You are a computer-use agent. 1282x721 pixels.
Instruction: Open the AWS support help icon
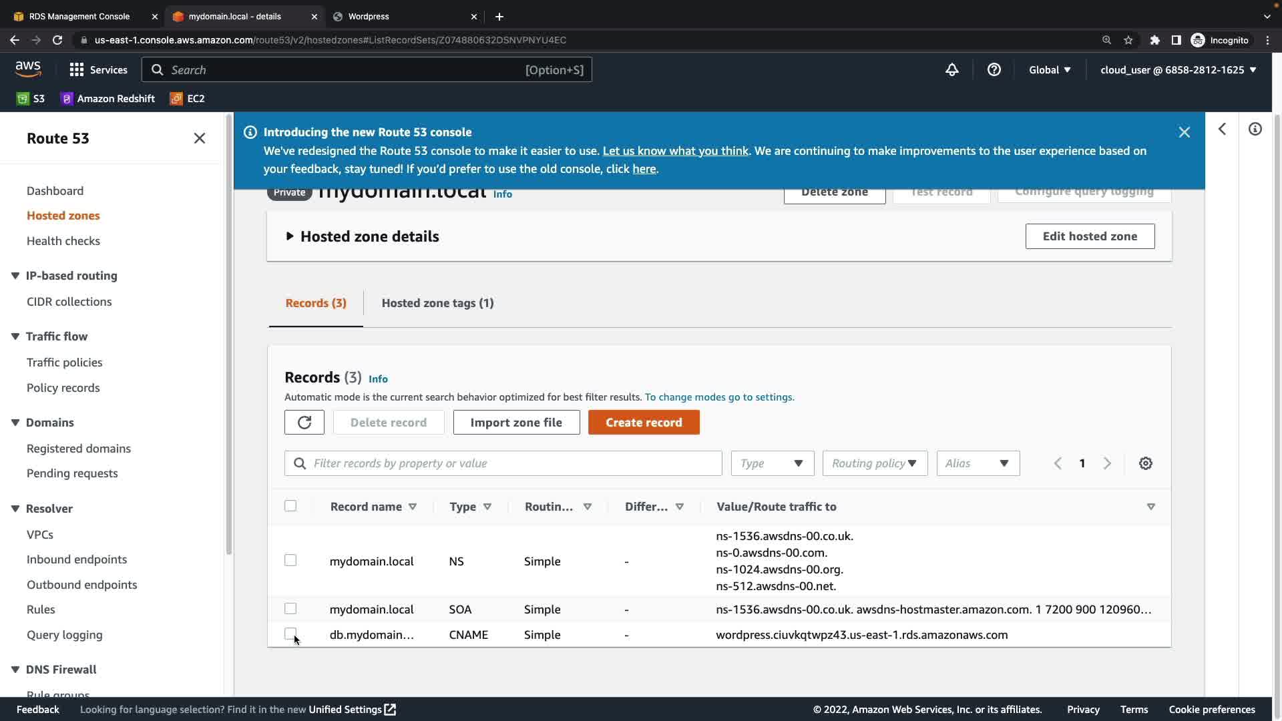coord(994,70)
